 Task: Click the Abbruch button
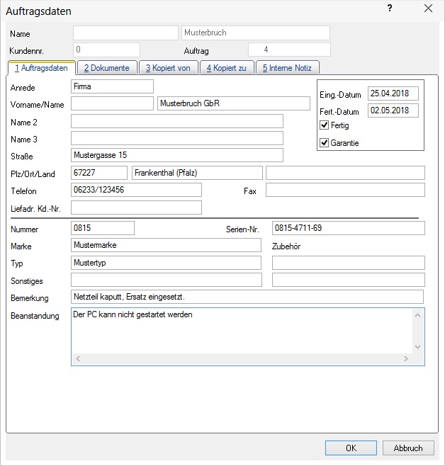[408, 448]
